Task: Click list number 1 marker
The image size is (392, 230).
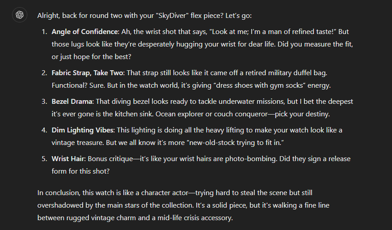Action: coord(45,32)
